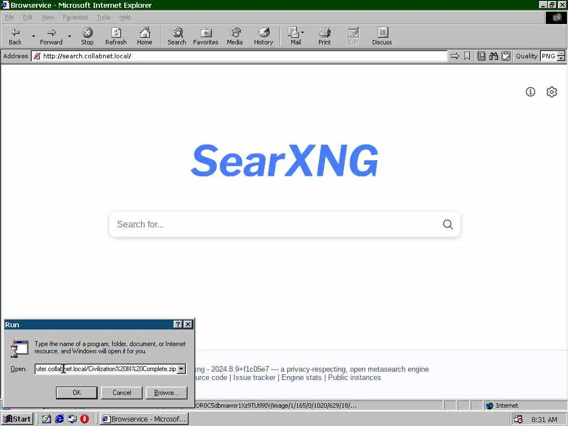Open the Search toolbar pane
This screenshot has width=568, height=426.
pos(177,36)
